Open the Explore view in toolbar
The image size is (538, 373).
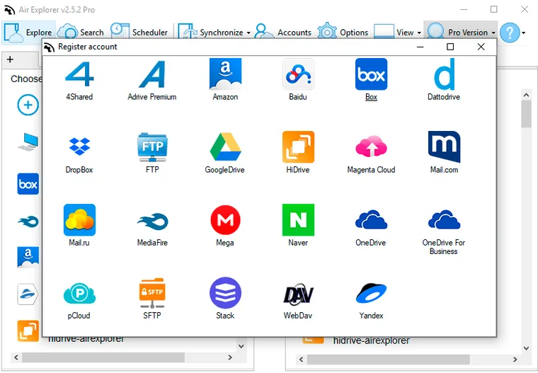[28, 33]
